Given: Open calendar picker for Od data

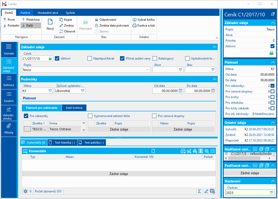Looking at the screenshot, I should coord(181,91).
